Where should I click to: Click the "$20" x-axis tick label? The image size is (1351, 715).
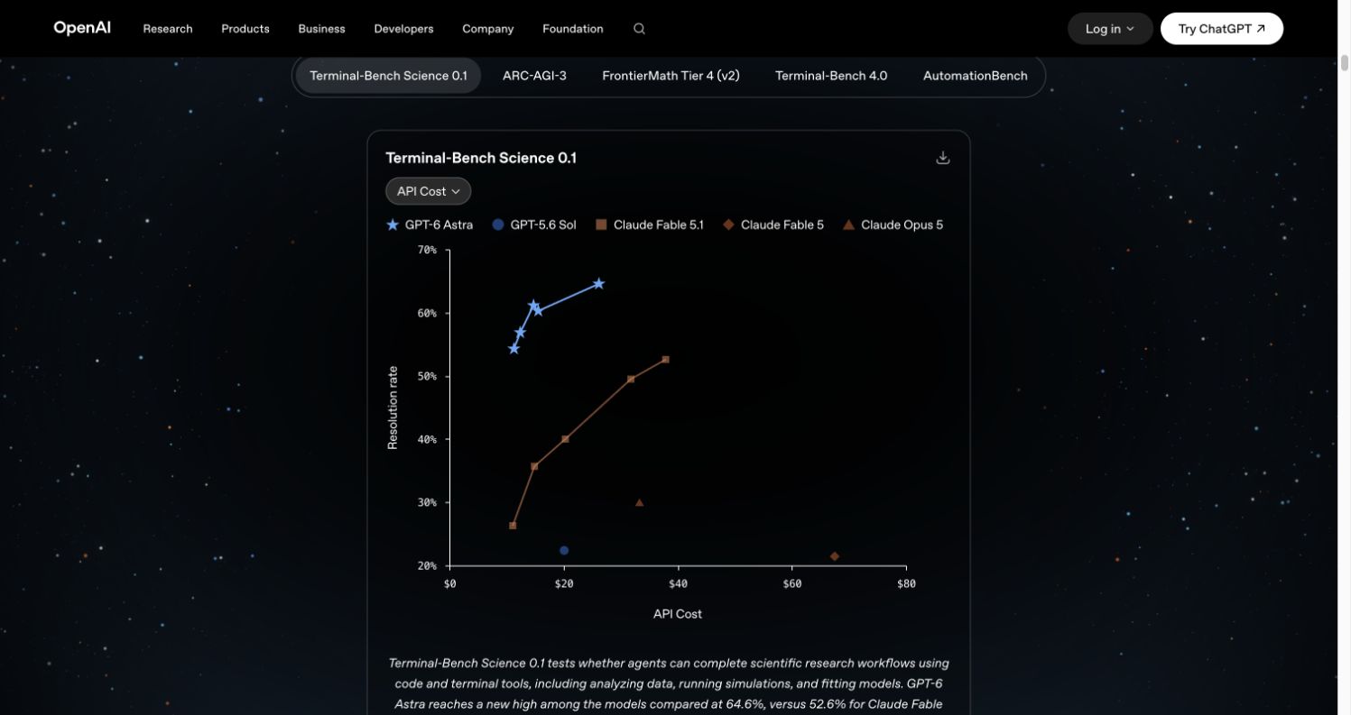point(564,583)
